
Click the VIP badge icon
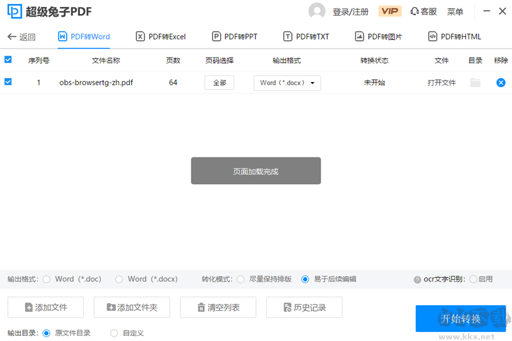(390, 12)
